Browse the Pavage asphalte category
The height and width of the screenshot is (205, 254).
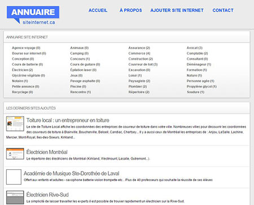(x=85, y=81)
